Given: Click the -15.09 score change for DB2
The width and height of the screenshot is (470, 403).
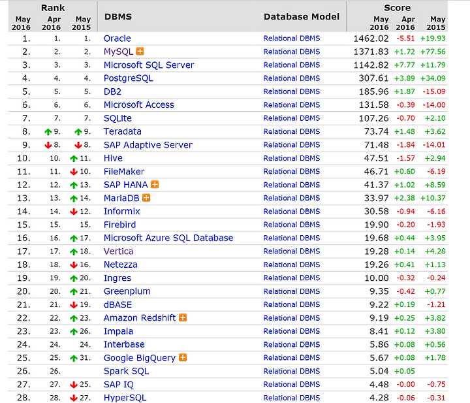Looking at the screenshot, I should click(x=434, y=91).
